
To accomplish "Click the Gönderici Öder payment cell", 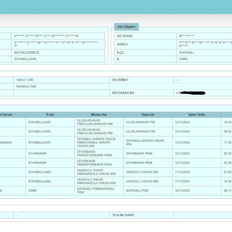I will 61,86.
